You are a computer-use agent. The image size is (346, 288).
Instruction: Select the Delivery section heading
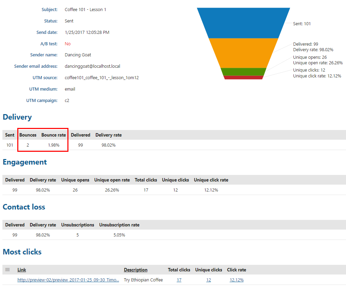pos(17,117)
